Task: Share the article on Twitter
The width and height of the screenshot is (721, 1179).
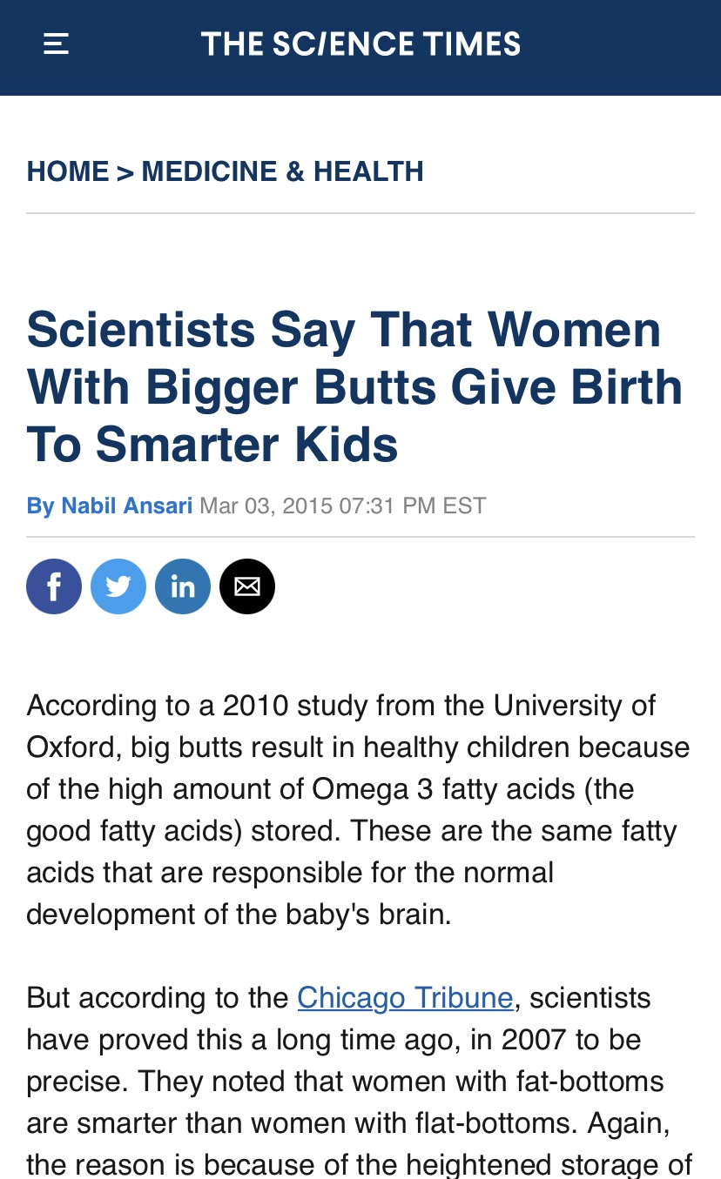Action: tap(118, 586)
